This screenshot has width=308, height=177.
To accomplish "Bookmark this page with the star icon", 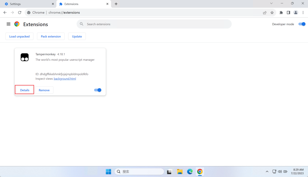I will (272, 13).
